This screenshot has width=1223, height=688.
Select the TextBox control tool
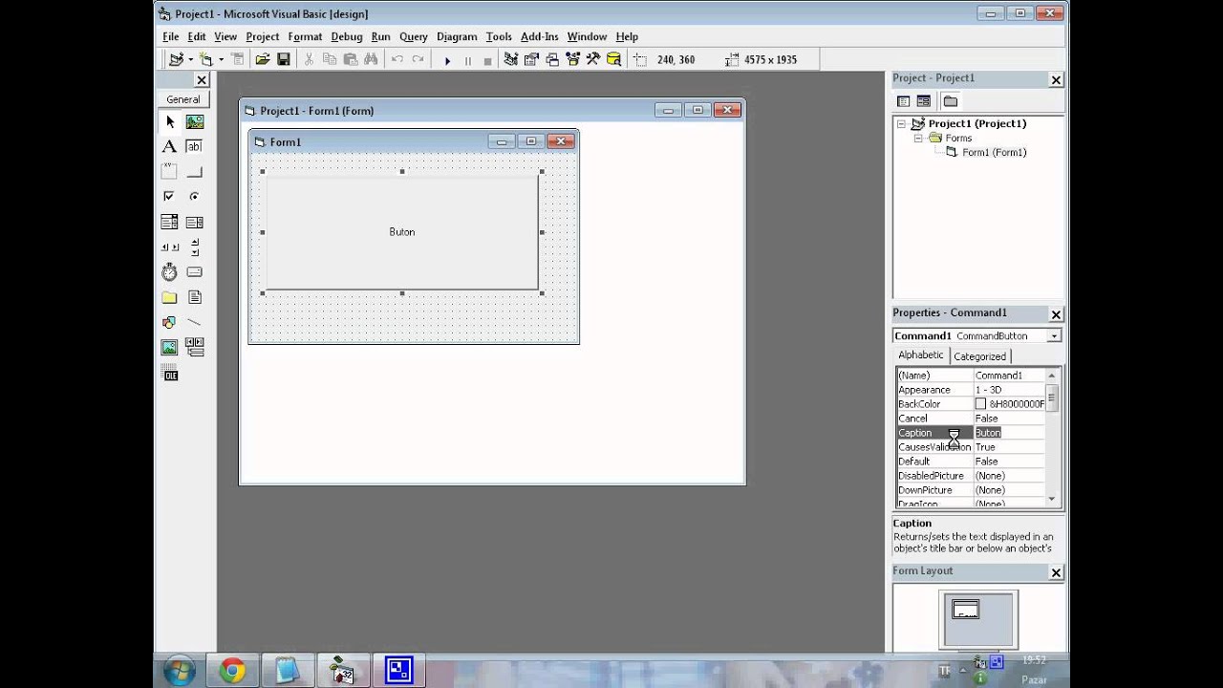coord(195,147)
